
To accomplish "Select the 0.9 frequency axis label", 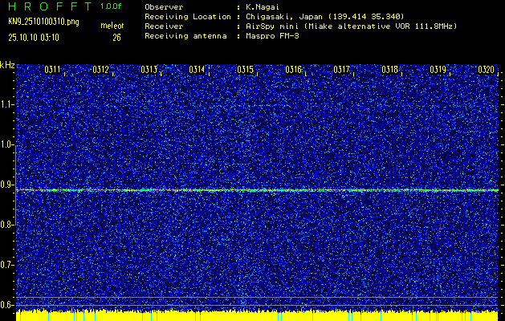I will pos(7,185).
